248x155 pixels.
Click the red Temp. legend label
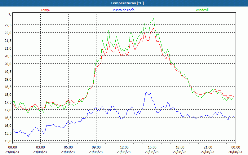(45, 10)
